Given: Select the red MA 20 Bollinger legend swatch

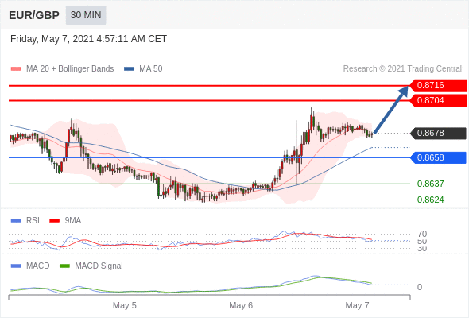Looking at the screenshot, I should [16, 69].
